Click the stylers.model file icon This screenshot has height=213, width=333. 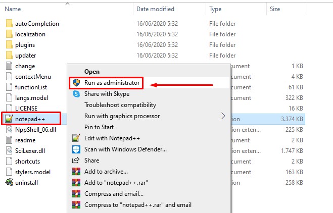point(9,172)
